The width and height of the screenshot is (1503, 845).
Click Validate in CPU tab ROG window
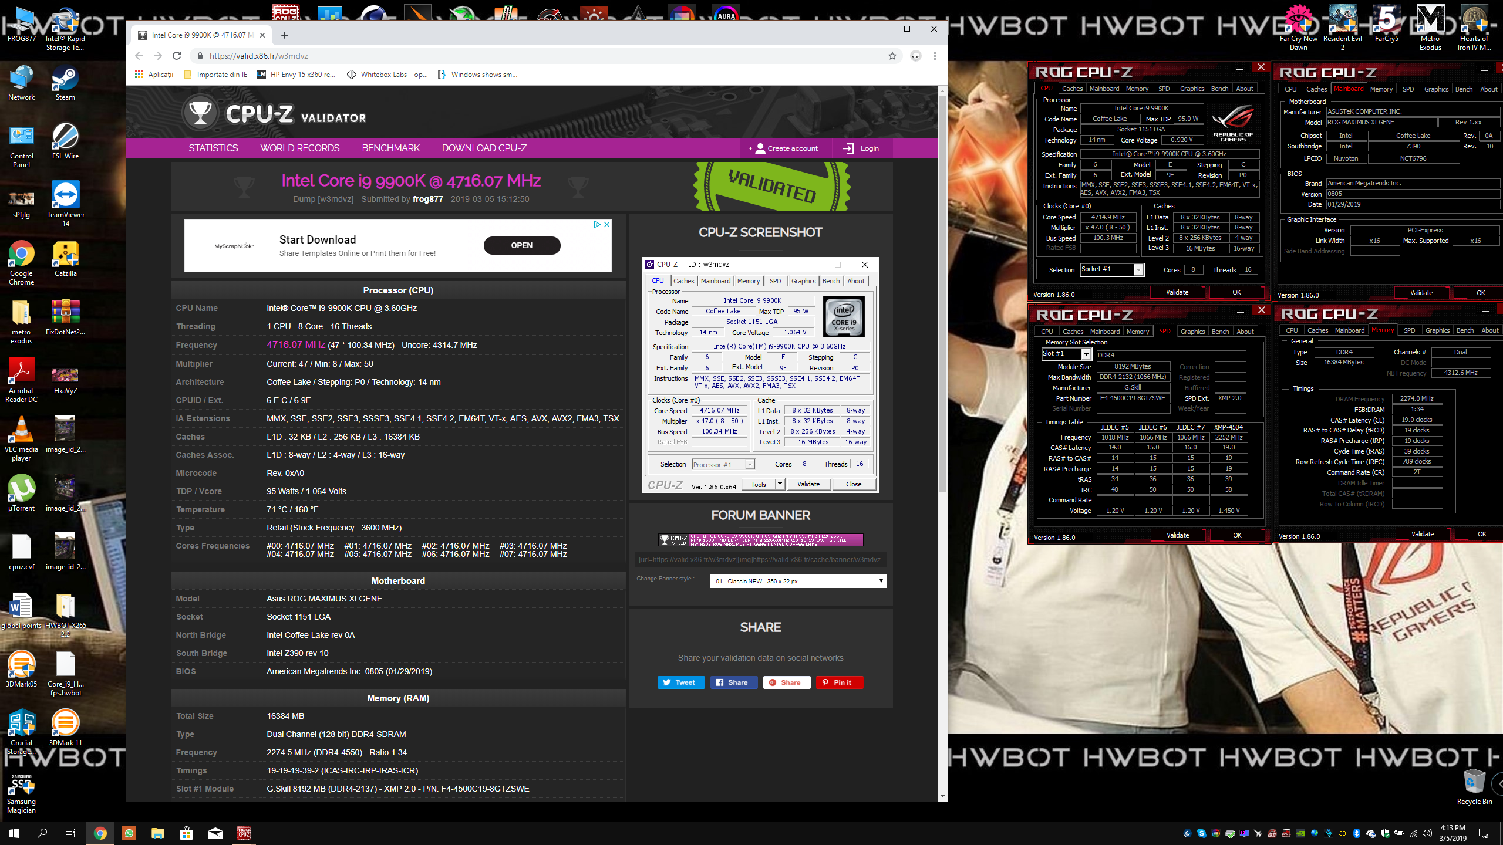pyautogui.click(x=1177, y=292)
